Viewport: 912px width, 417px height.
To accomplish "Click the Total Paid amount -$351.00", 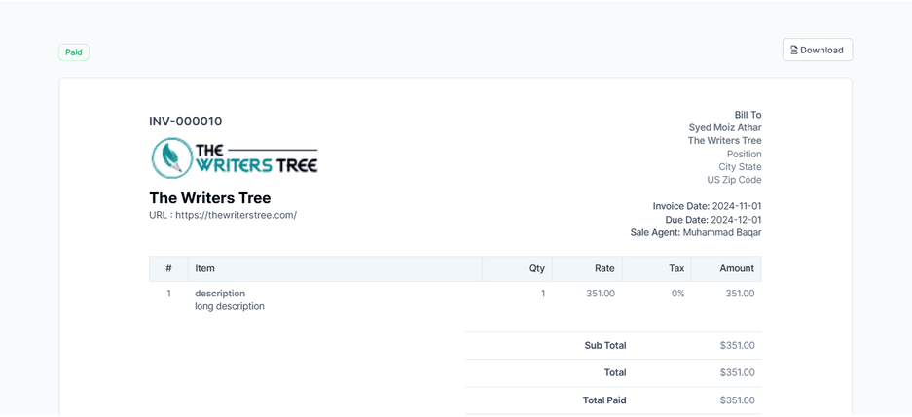I will pos(735,400).
